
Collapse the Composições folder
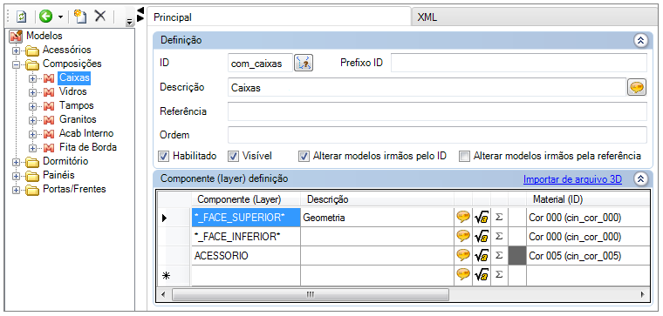click(x=16, y=65)
